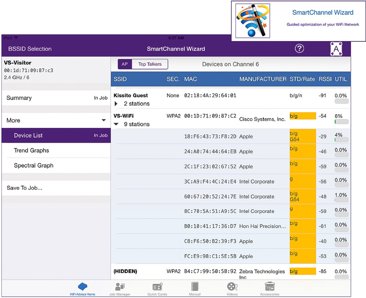Sort by UTIL column header
366x298 pixels.
341,79
